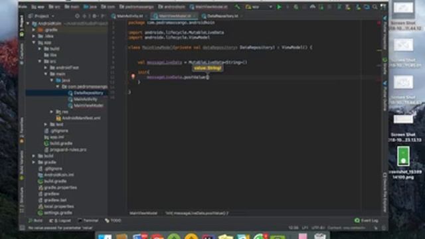Open the Build tool window tab

(35, 221)
